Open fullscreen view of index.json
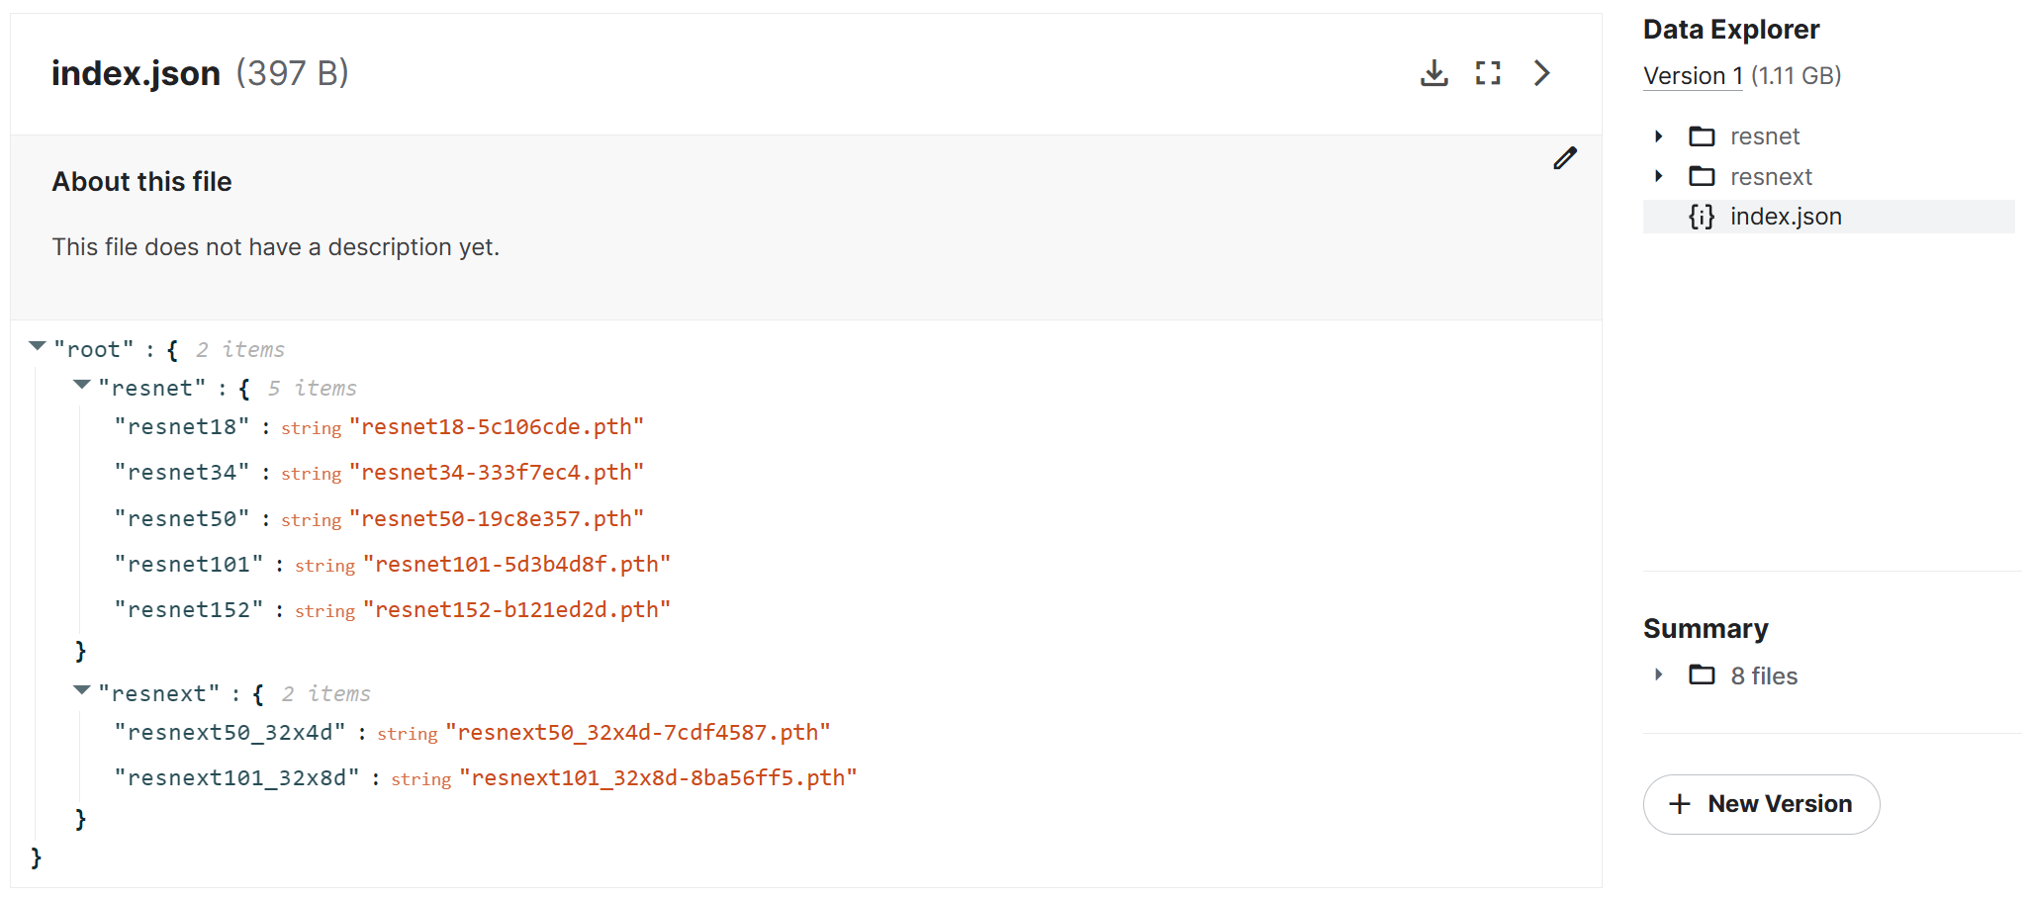Viewport: 2030px width, 899px height. pyautogui.click(x=1488, y=72)
